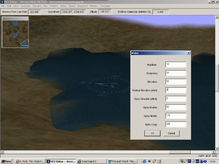Viewport: 219px width, 164px height.
Task: Open the Sky menu
Action: click(45, 6)
